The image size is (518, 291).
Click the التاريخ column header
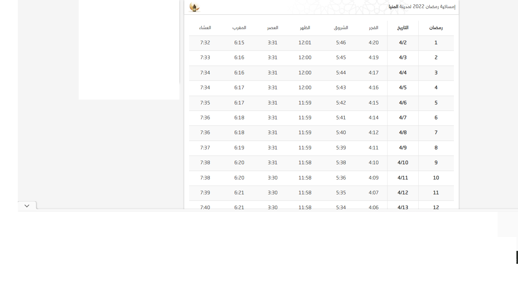point(403,28)
